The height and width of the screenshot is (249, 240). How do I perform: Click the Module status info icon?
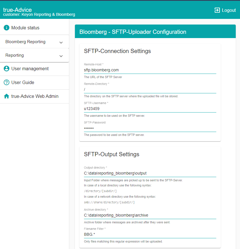point(7,28)
